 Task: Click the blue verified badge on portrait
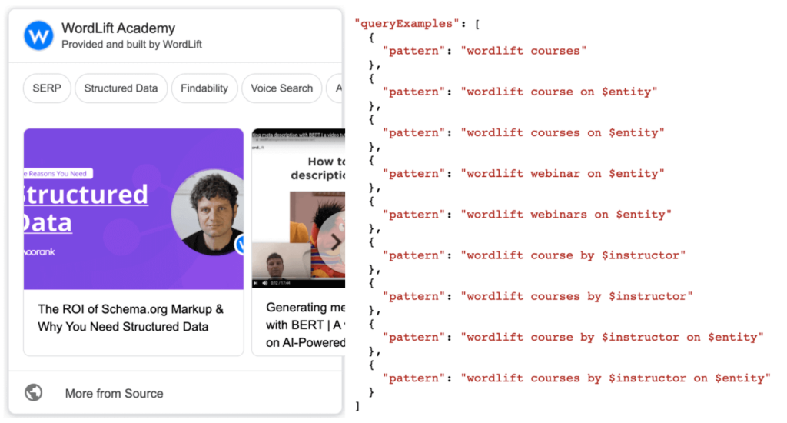(x=240, y=244)
